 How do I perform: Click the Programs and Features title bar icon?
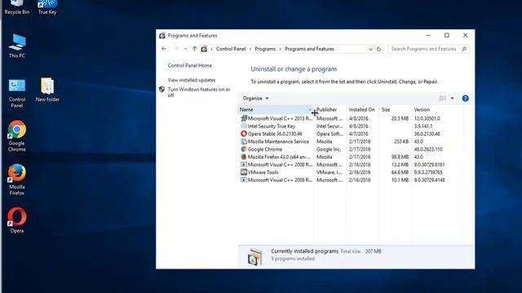162,36
